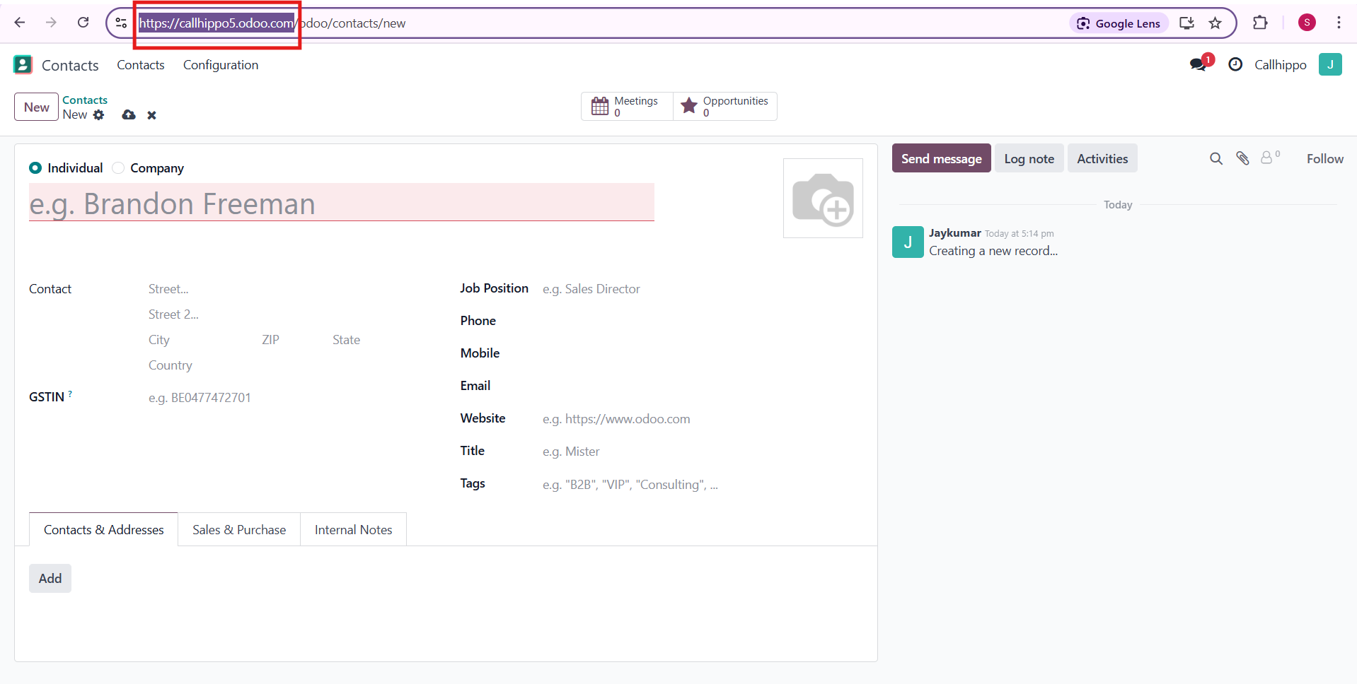The height and width of the screenshot is (684, 1357).
Task: Click the Contacts app title text
Action: tap(70, 65)
